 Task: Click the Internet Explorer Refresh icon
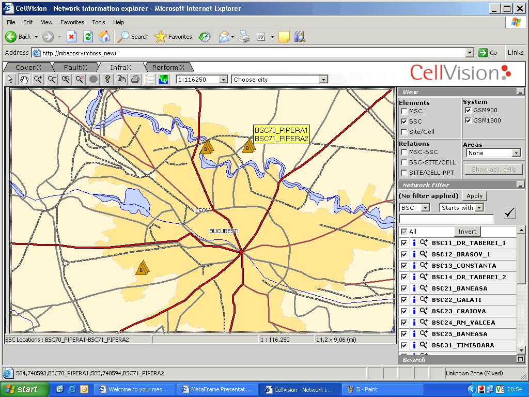coord(88,37)
